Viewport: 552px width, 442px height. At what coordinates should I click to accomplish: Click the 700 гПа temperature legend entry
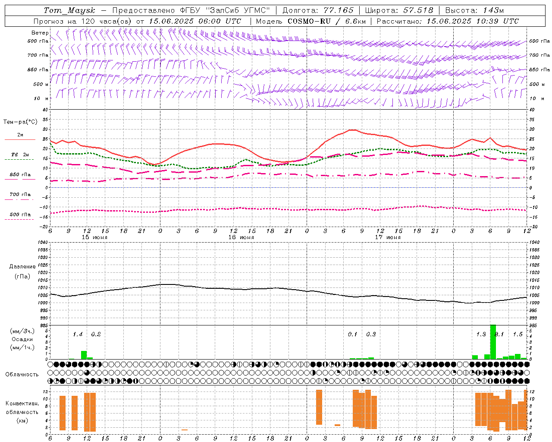(20, 195)
